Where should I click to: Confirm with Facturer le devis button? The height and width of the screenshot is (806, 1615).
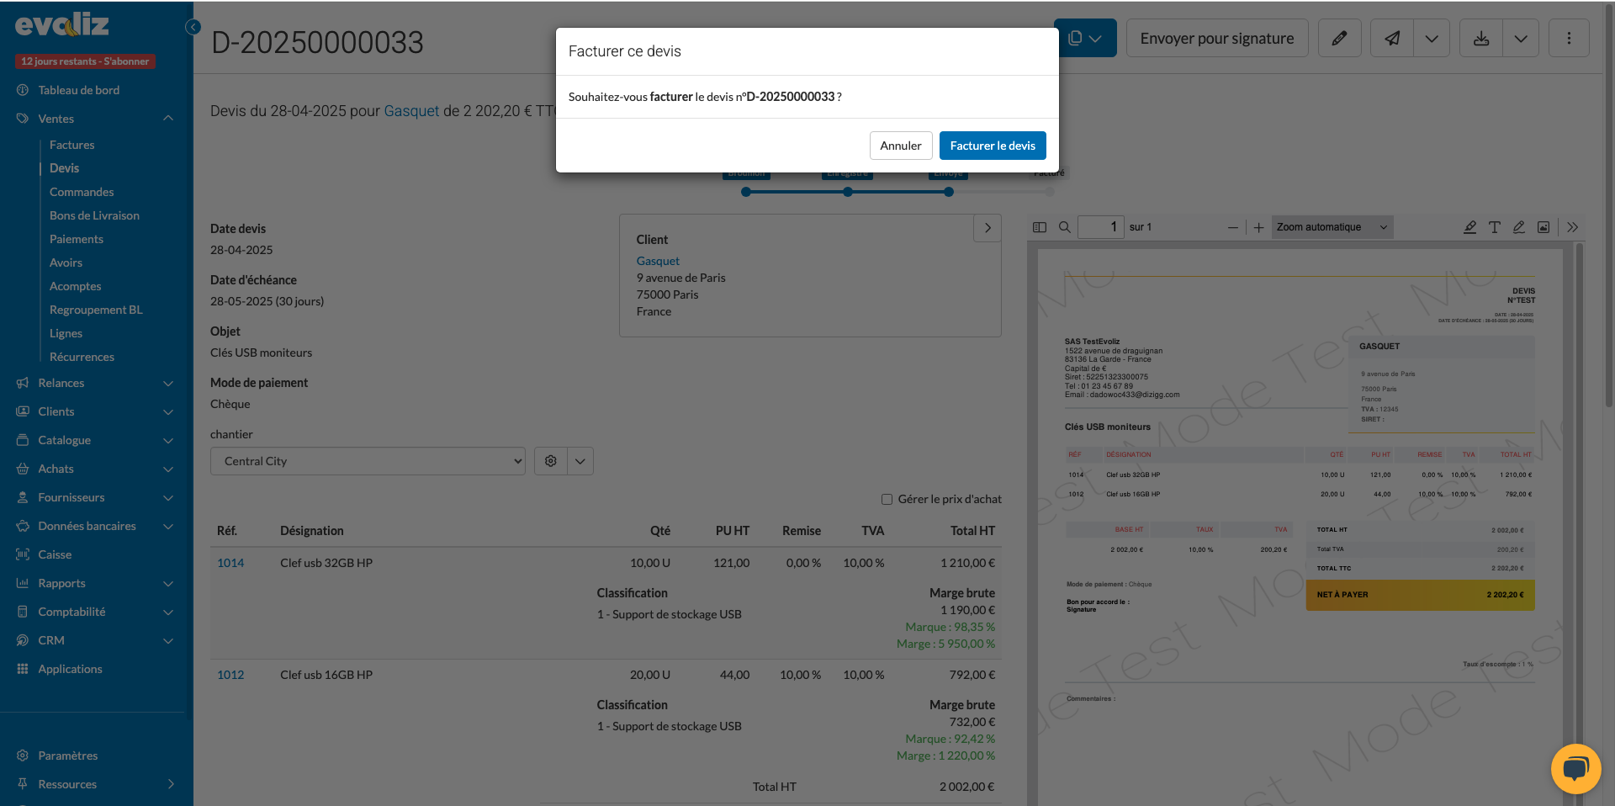pyautogui.click(x=993, y=146)
